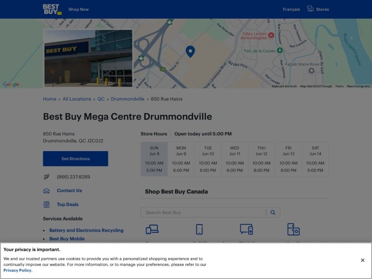The image size is (372, 279).
Task: Click the Get Directions button
Action: point(75,159)
